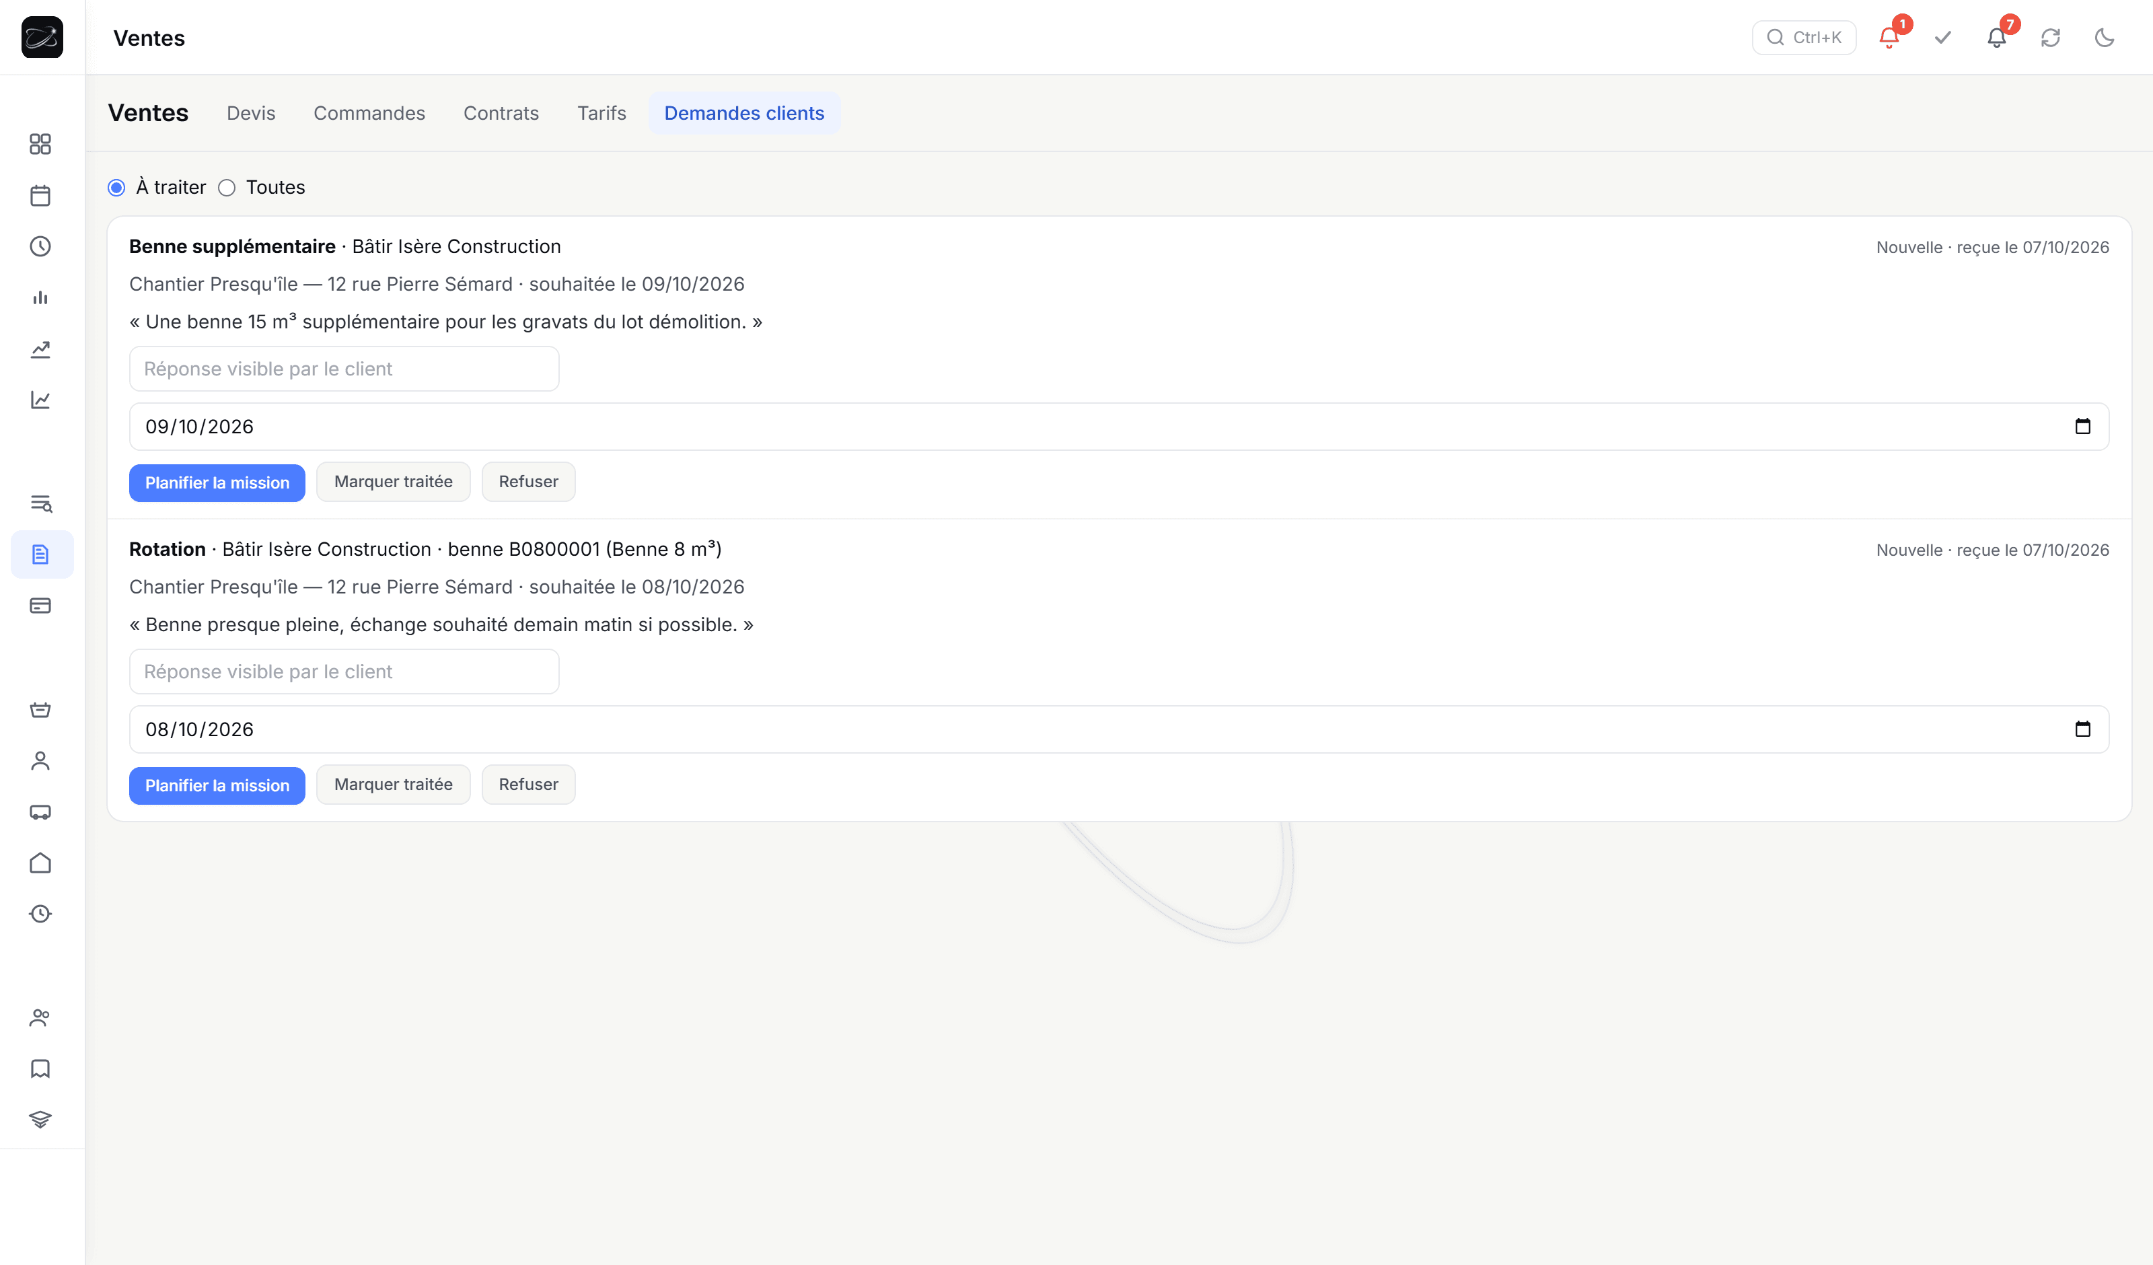The height and width of the screenshot is (1265, 2153).
Task: Click Marquer traitée for the Rotation request
Action: [393, 785]
